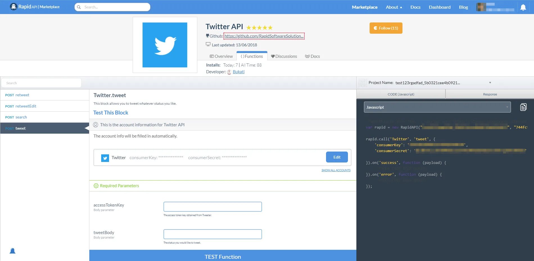Click the Twitter.tweet heading
The height and width of the screenshot is (261, 534).
[x=110, y=95]
